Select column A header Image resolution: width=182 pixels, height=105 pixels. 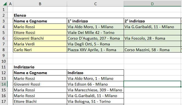(10, 4)
